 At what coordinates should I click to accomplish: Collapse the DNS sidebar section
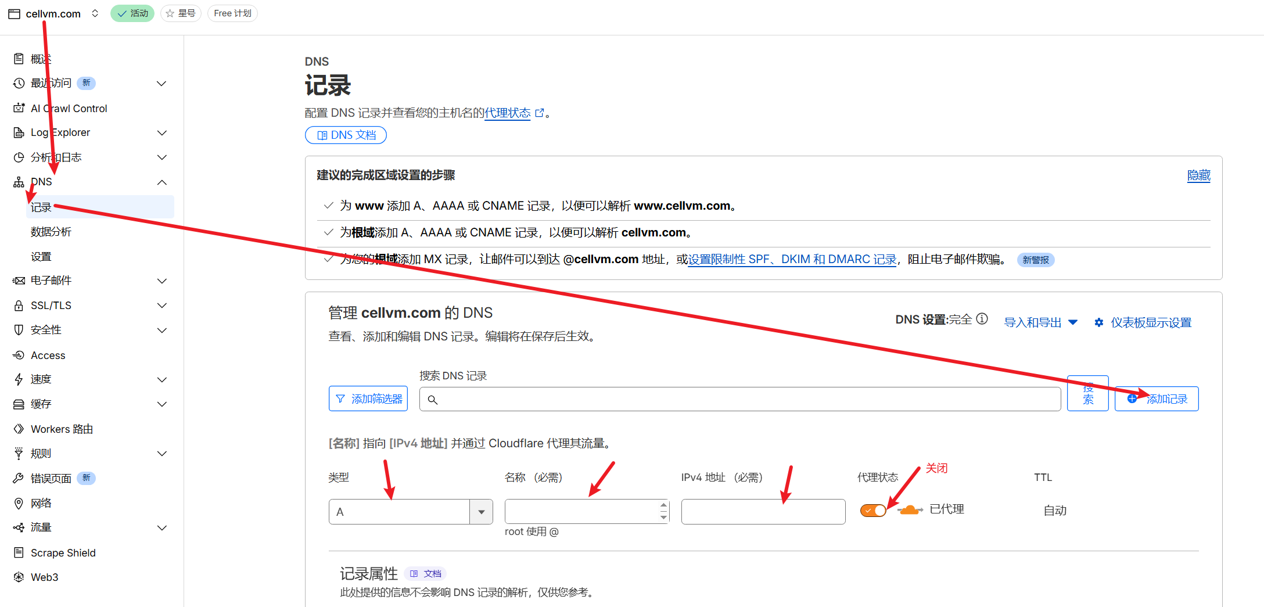(162, 182)
